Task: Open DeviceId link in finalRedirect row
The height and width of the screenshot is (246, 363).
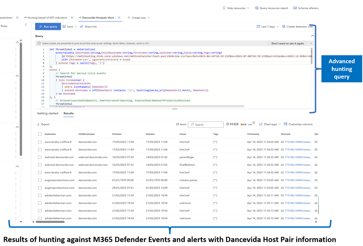Action: pos(299,165)
